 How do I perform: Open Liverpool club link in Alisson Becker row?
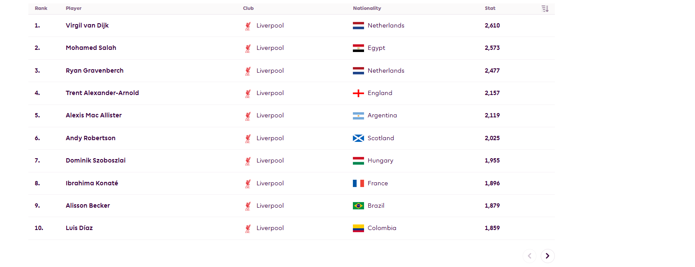click(x=270, y=206)
